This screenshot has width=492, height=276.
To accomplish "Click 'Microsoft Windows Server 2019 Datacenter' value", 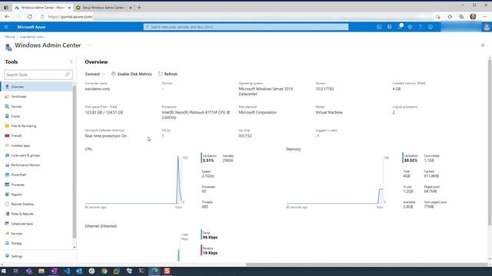I will [x=265, y=91].
